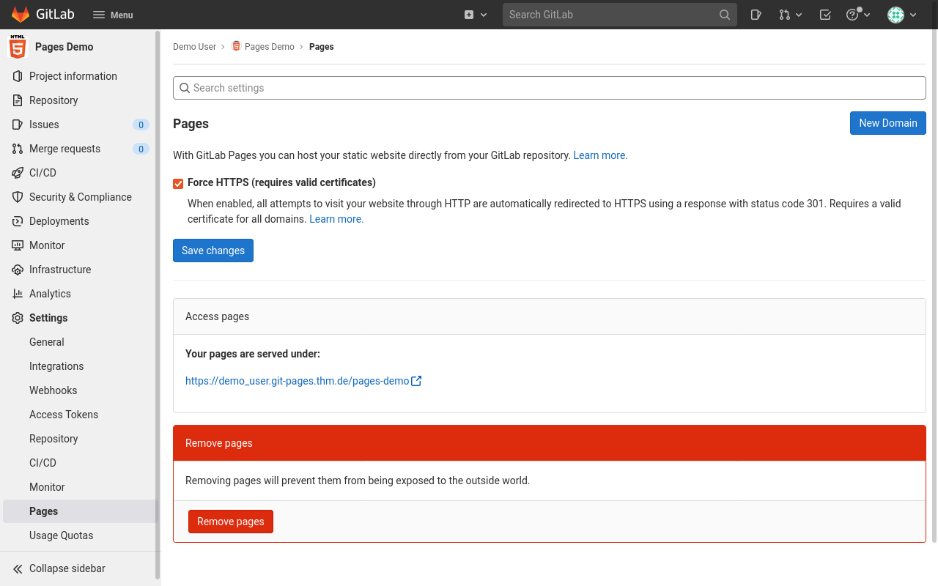Click the Infrastructure cloud gear icon
This screenshot has width=938, height=586.
tap(18, 270)
